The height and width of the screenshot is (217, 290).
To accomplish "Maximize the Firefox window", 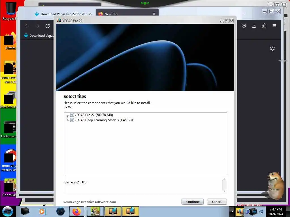I will click(271, 11).
